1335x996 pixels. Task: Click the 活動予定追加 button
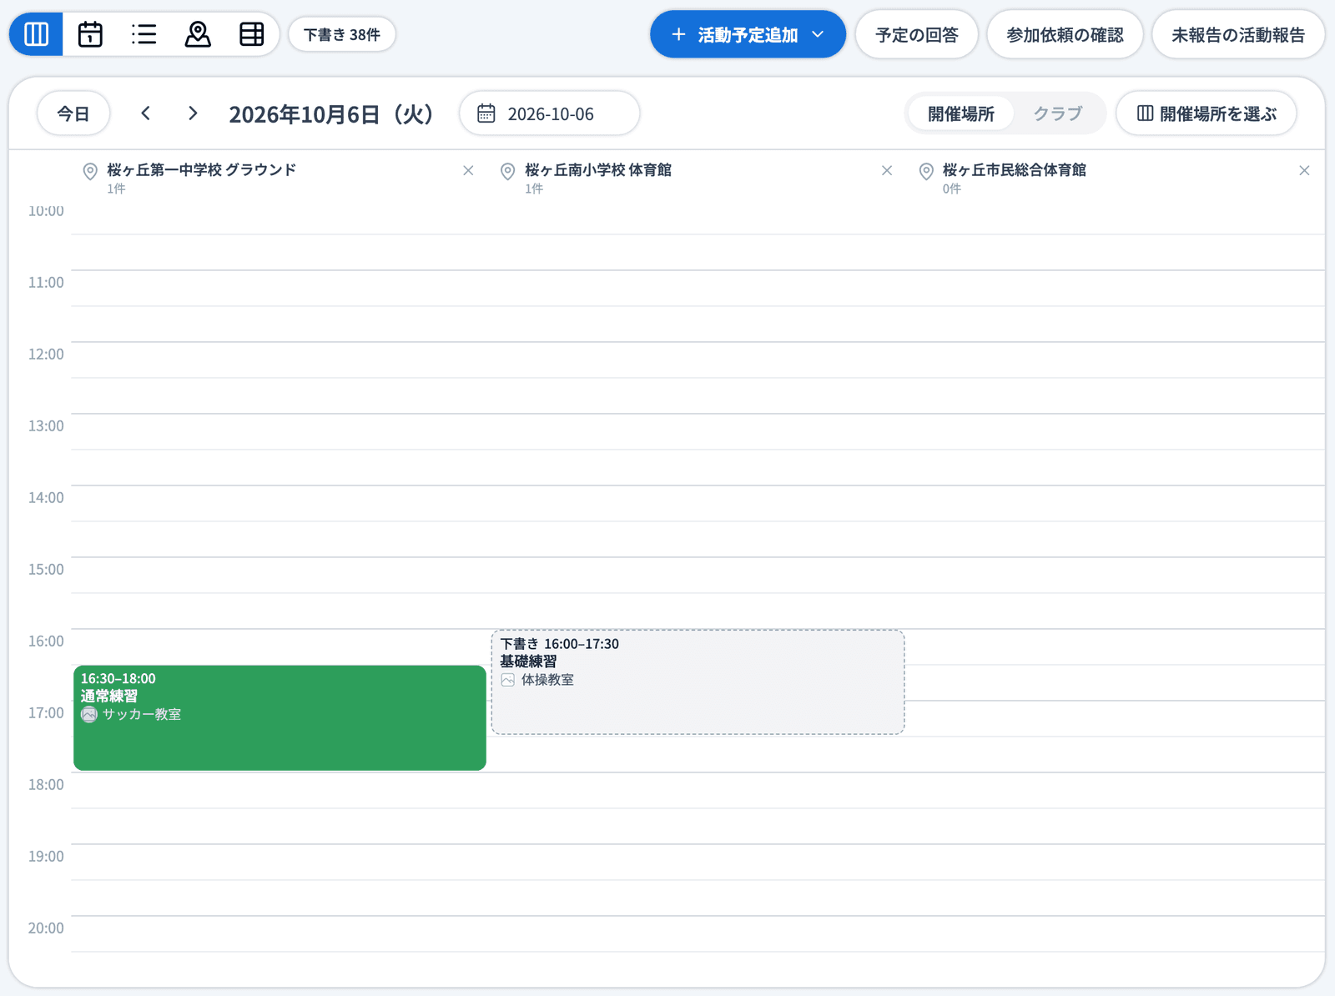748,34
